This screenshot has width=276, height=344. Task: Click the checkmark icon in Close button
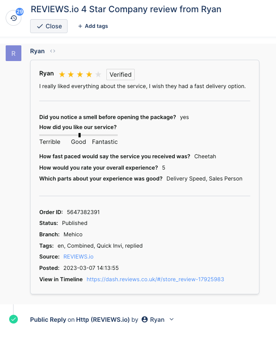[40, 26]
